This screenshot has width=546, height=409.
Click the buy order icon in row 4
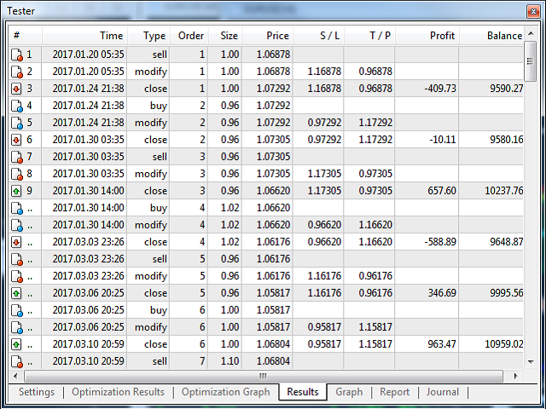pos(17,106)
